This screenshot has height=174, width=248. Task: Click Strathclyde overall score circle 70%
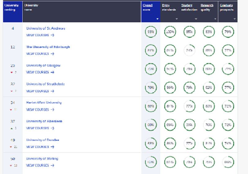151,88
